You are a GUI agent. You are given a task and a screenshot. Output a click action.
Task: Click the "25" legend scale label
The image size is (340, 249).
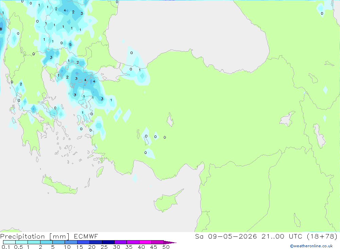pyautogui.click(x=104, y=247)
